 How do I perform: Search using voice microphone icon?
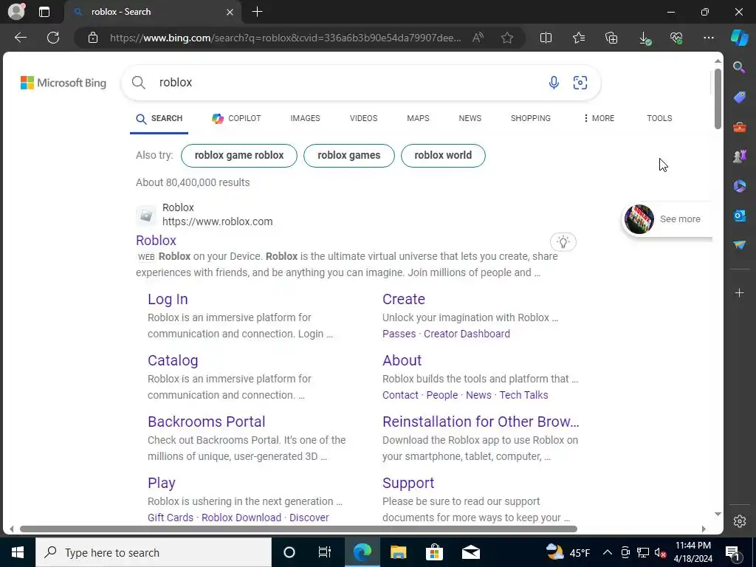[x=554, y=83]
